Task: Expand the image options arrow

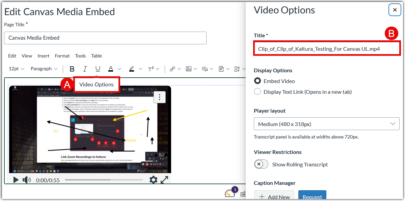Action: [x=196, y=69]
